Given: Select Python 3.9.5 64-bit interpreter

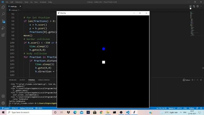Looking at the screenshot, I should [x=26, y=108].
